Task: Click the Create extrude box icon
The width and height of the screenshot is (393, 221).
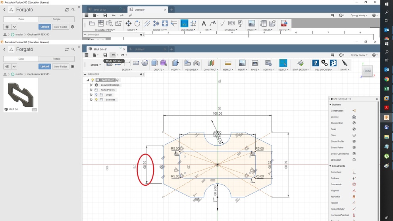Action: pos(154,63)
